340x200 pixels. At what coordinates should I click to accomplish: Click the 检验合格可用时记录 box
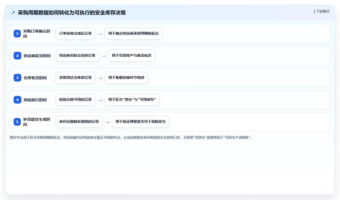pos(75,100)
